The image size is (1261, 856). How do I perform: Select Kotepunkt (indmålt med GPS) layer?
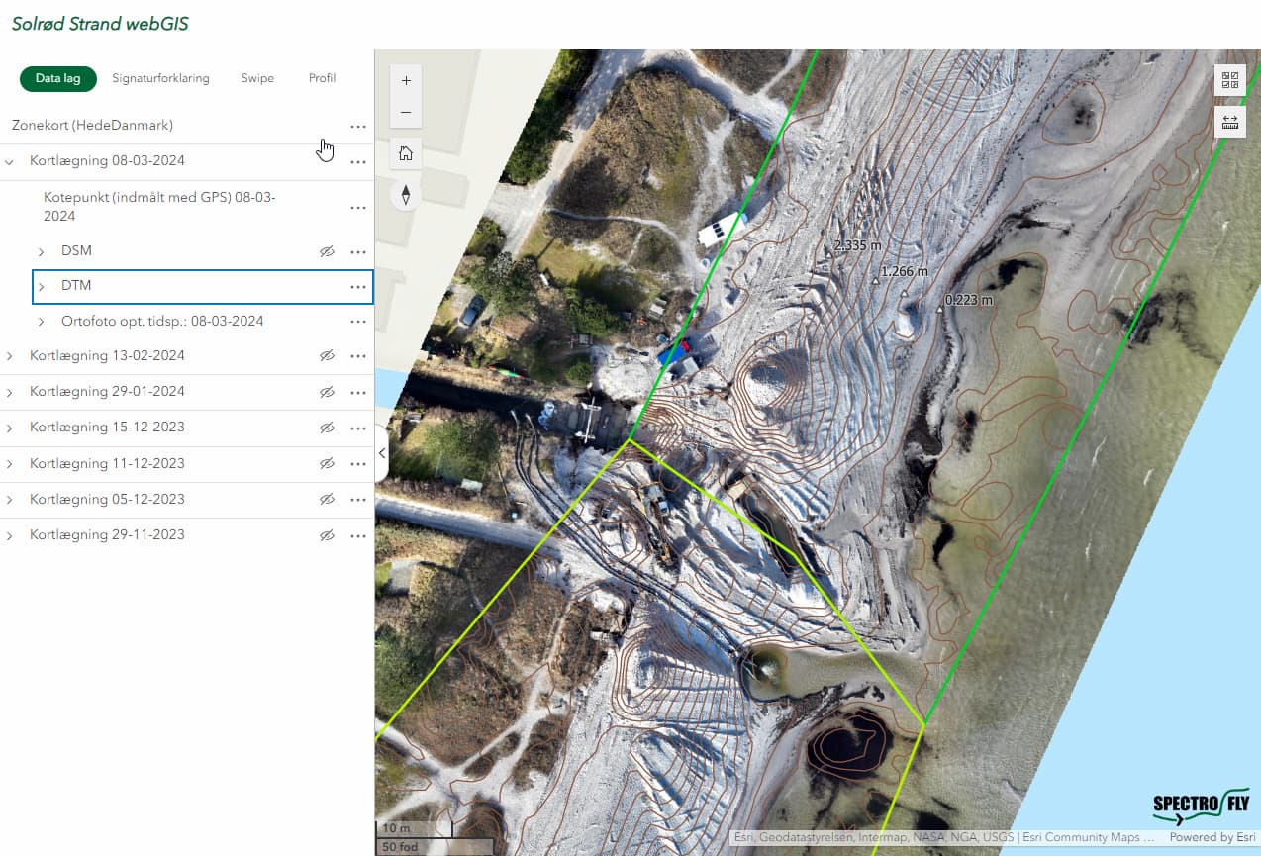[158, 207]
